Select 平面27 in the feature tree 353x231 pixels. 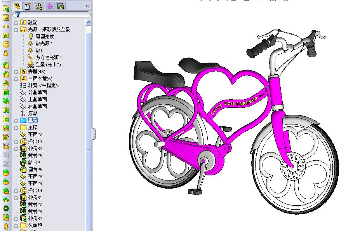tap(35, 134)
